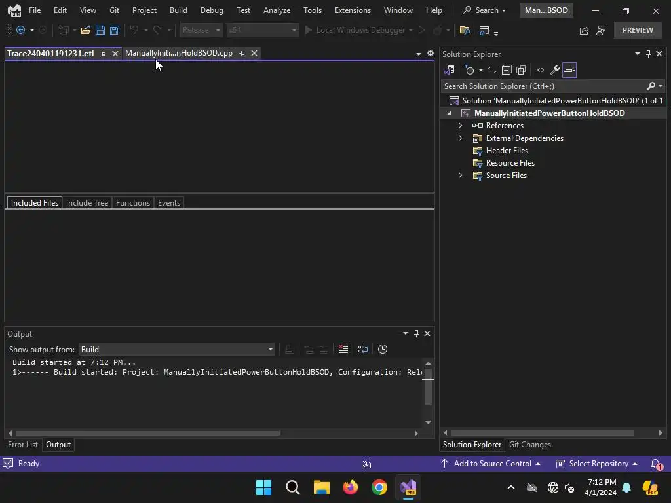Click the Undo arrow icon

point(134,30)
